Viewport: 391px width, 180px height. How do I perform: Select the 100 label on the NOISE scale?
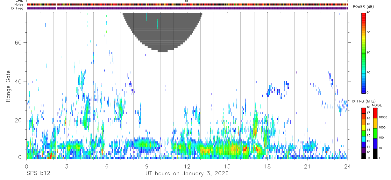[x=381, y=138]
